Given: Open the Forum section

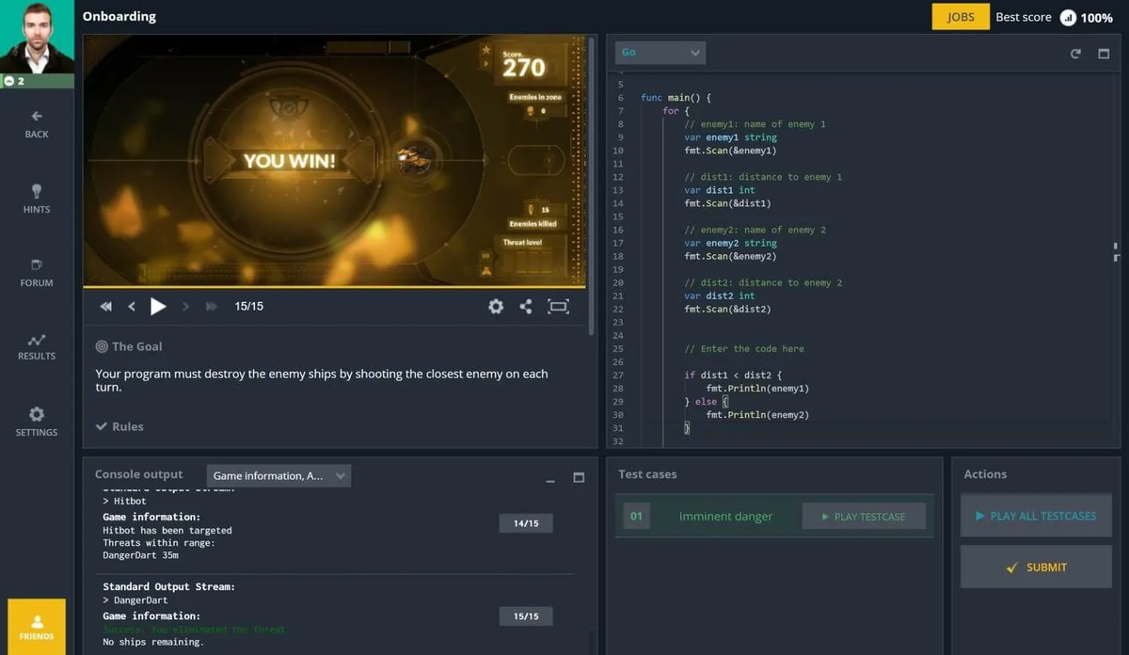Looking at the screenshot, I should tap(37, 272).
